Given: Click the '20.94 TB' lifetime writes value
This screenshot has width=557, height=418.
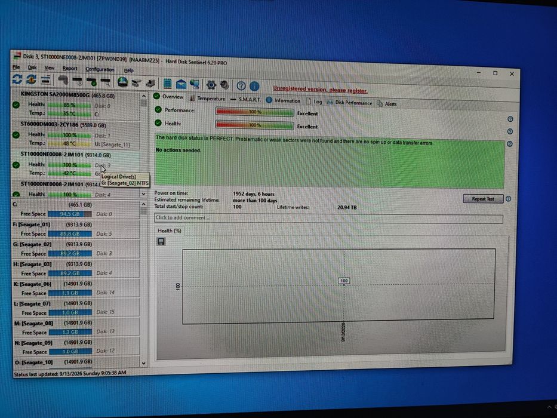Looking at the screenshot, I should [x=347, y=207].
